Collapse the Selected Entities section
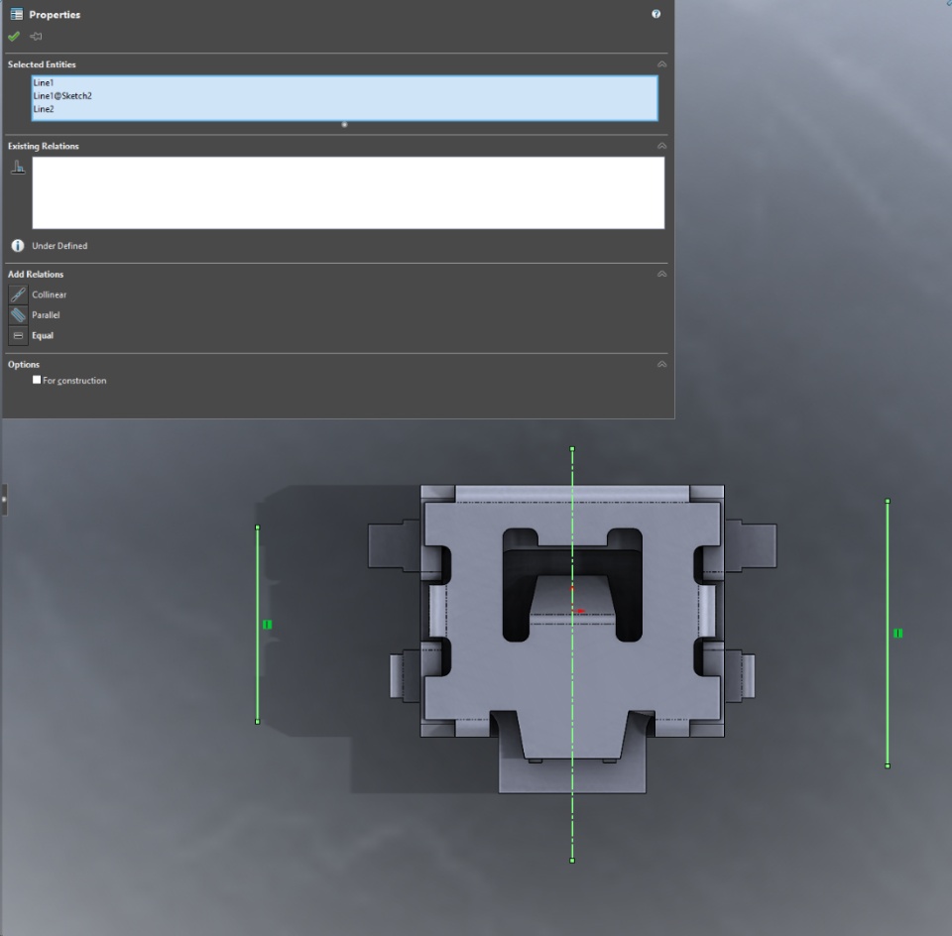 tap(661, 64)
